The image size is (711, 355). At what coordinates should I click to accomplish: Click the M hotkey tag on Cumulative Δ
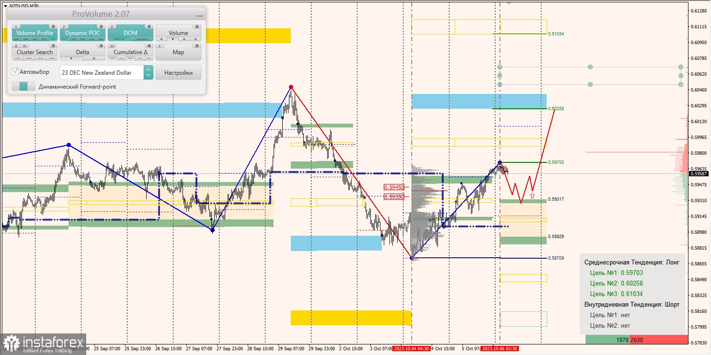[x=112, y=46]
